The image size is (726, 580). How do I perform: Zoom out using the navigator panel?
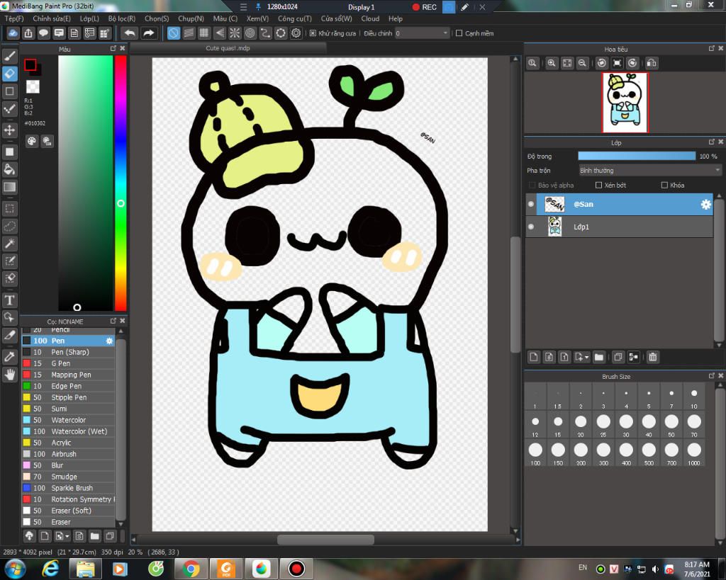(x=583, y=63)
